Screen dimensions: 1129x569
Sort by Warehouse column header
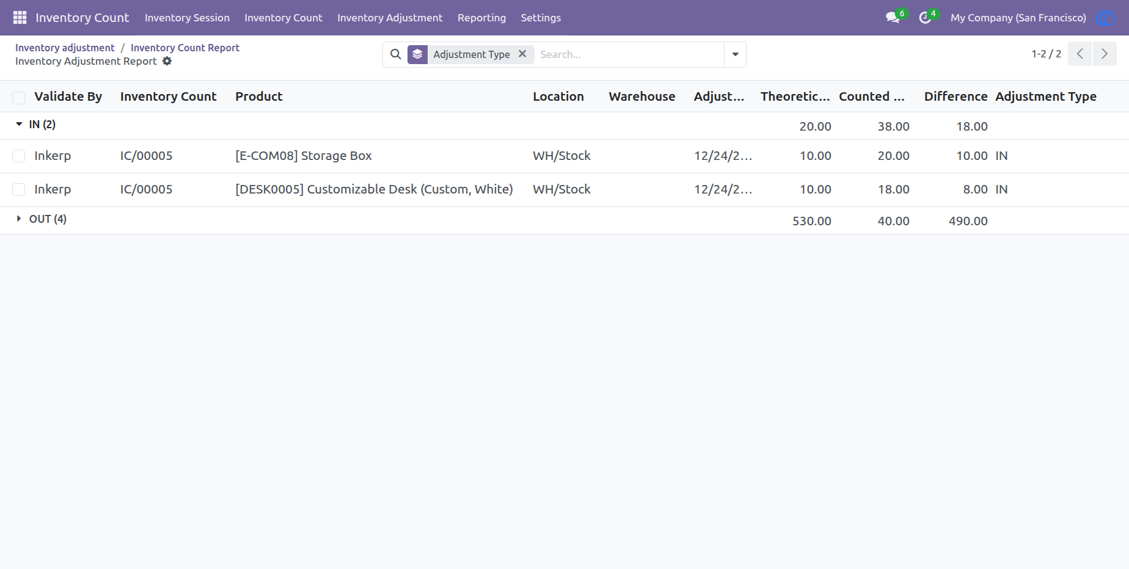[642, 96]
